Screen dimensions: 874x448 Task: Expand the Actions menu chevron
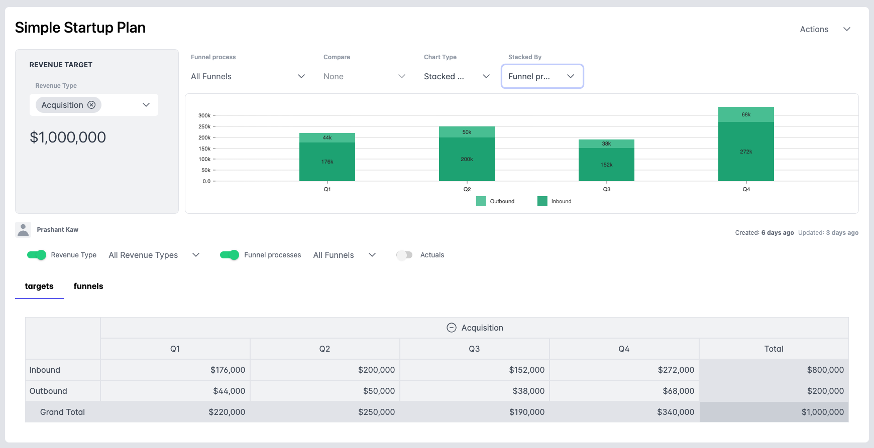(847, 29)
